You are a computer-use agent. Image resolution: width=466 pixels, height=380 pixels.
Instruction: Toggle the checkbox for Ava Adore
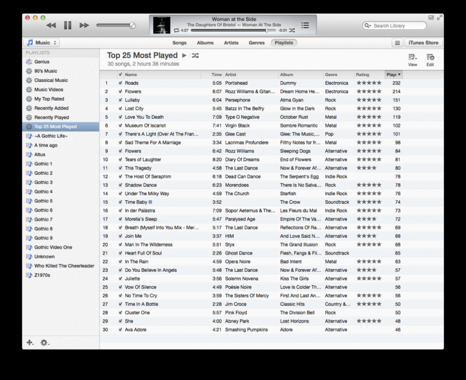(120, 330)
